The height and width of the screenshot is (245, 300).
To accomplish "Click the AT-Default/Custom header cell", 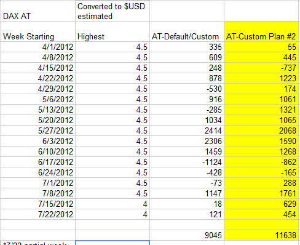I will 187,31.
